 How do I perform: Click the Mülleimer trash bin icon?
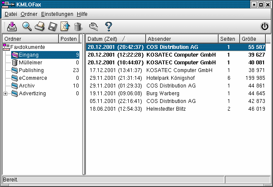coord(15,63)
